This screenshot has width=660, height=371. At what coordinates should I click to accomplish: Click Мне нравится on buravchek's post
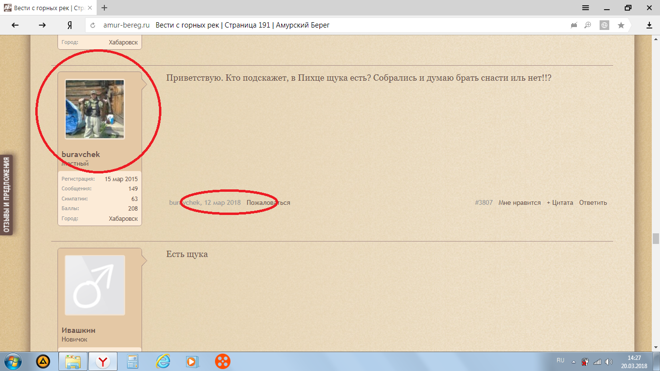pyautogui.click(x=519, y=203)
